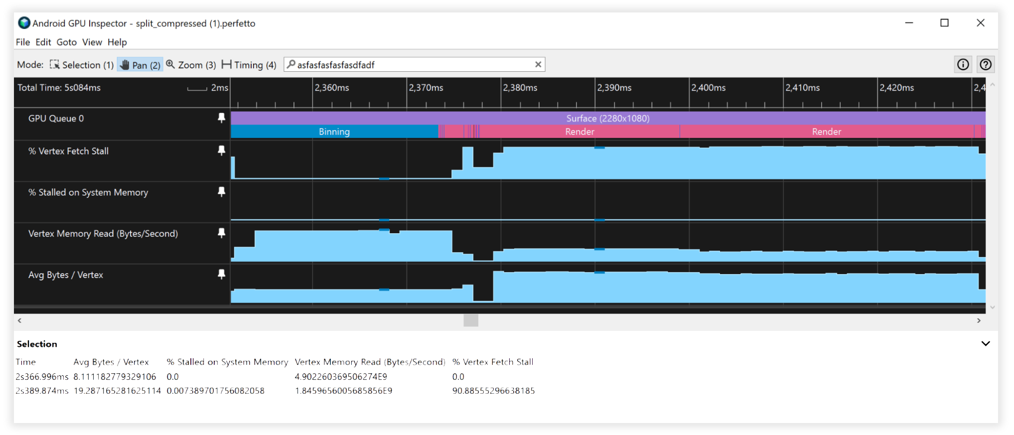Open the info circle button
Screen dimensions: 1014x435
pyautogui.click(x=963, y=64)
